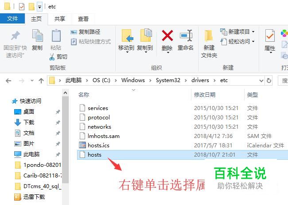
Task: Go up one folder level arrow
Action: tap(41, 81)
